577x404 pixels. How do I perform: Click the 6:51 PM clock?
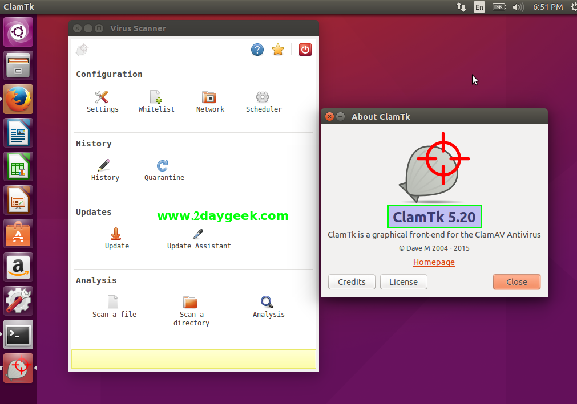pyautogui.click(x=548, y=7)
